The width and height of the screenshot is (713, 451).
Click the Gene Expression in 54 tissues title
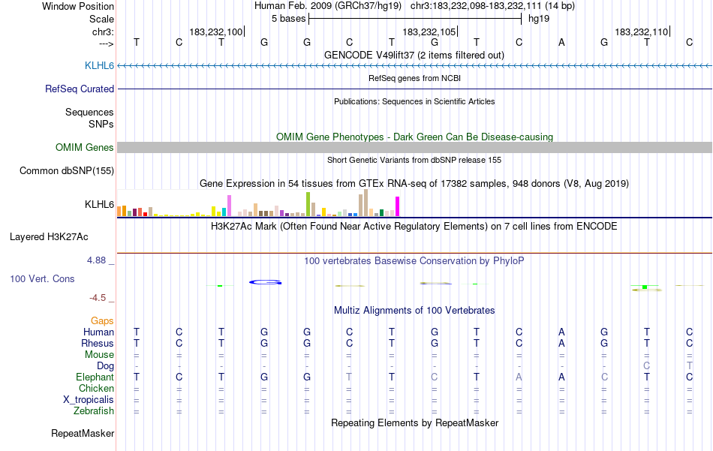(x=414, y=183)
